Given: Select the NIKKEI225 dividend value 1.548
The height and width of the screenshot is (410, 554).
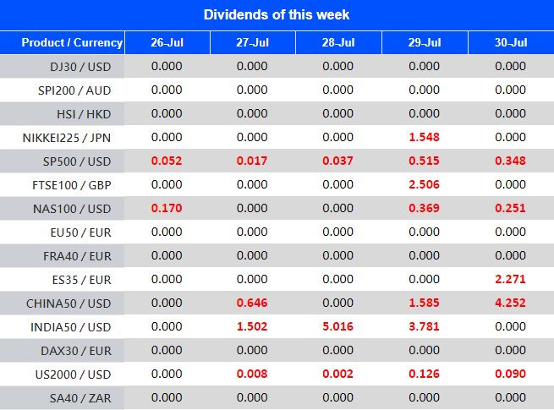Looking at the screenshot, I should pos(424,137).
